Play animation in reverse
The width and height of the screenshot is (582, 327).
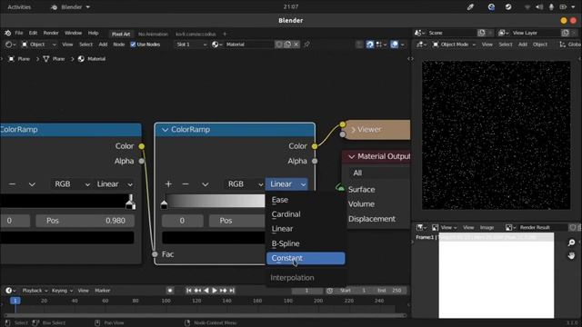click(206, 291)
